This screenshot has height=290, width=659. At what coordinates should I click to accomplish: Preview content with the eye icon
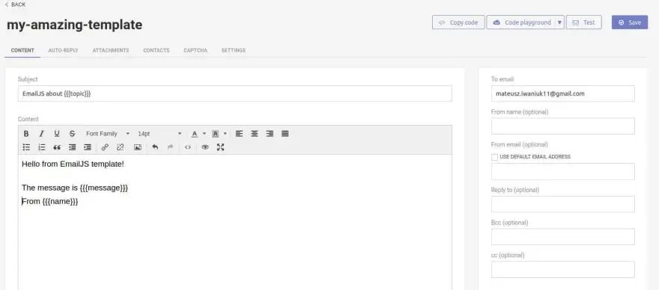pyautogui.click(x=204, y=147)
